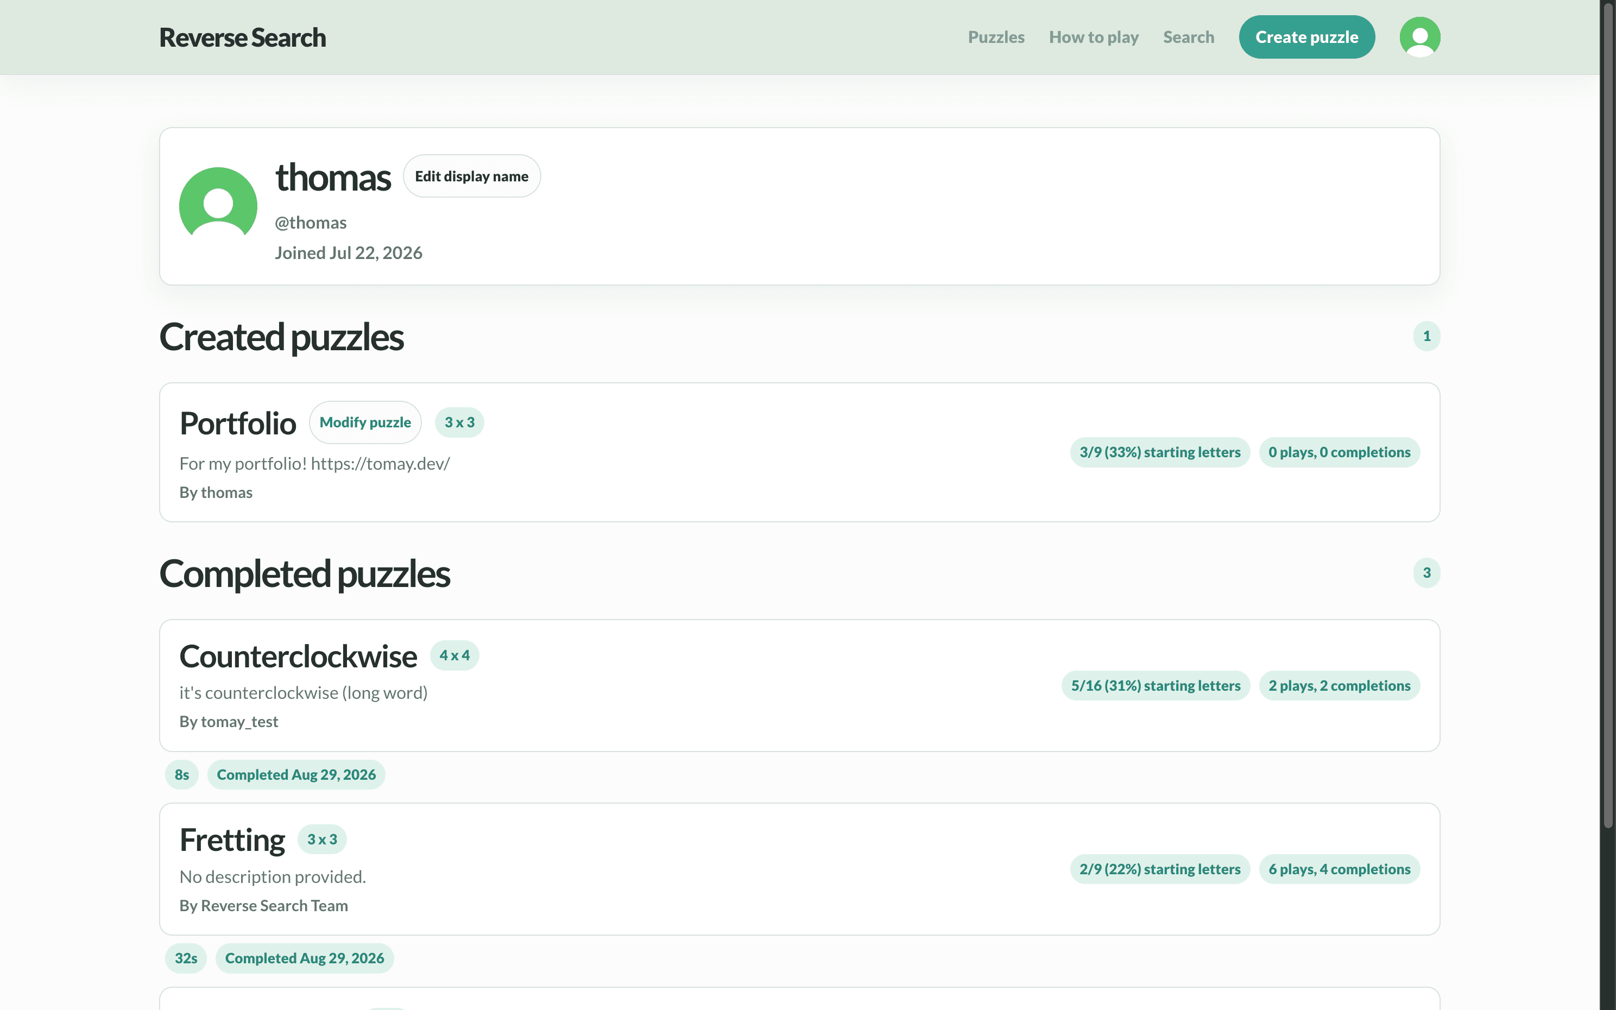The height and width of the screenshot is (1010, 1616).
Task: Open the Search nav link
Action: coord(1188,37)
